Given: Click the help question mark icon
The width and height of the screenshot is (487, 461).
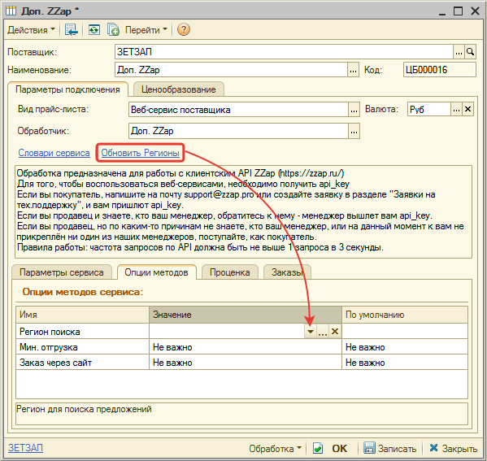Looking at the screenshot, I should point(183,30).
